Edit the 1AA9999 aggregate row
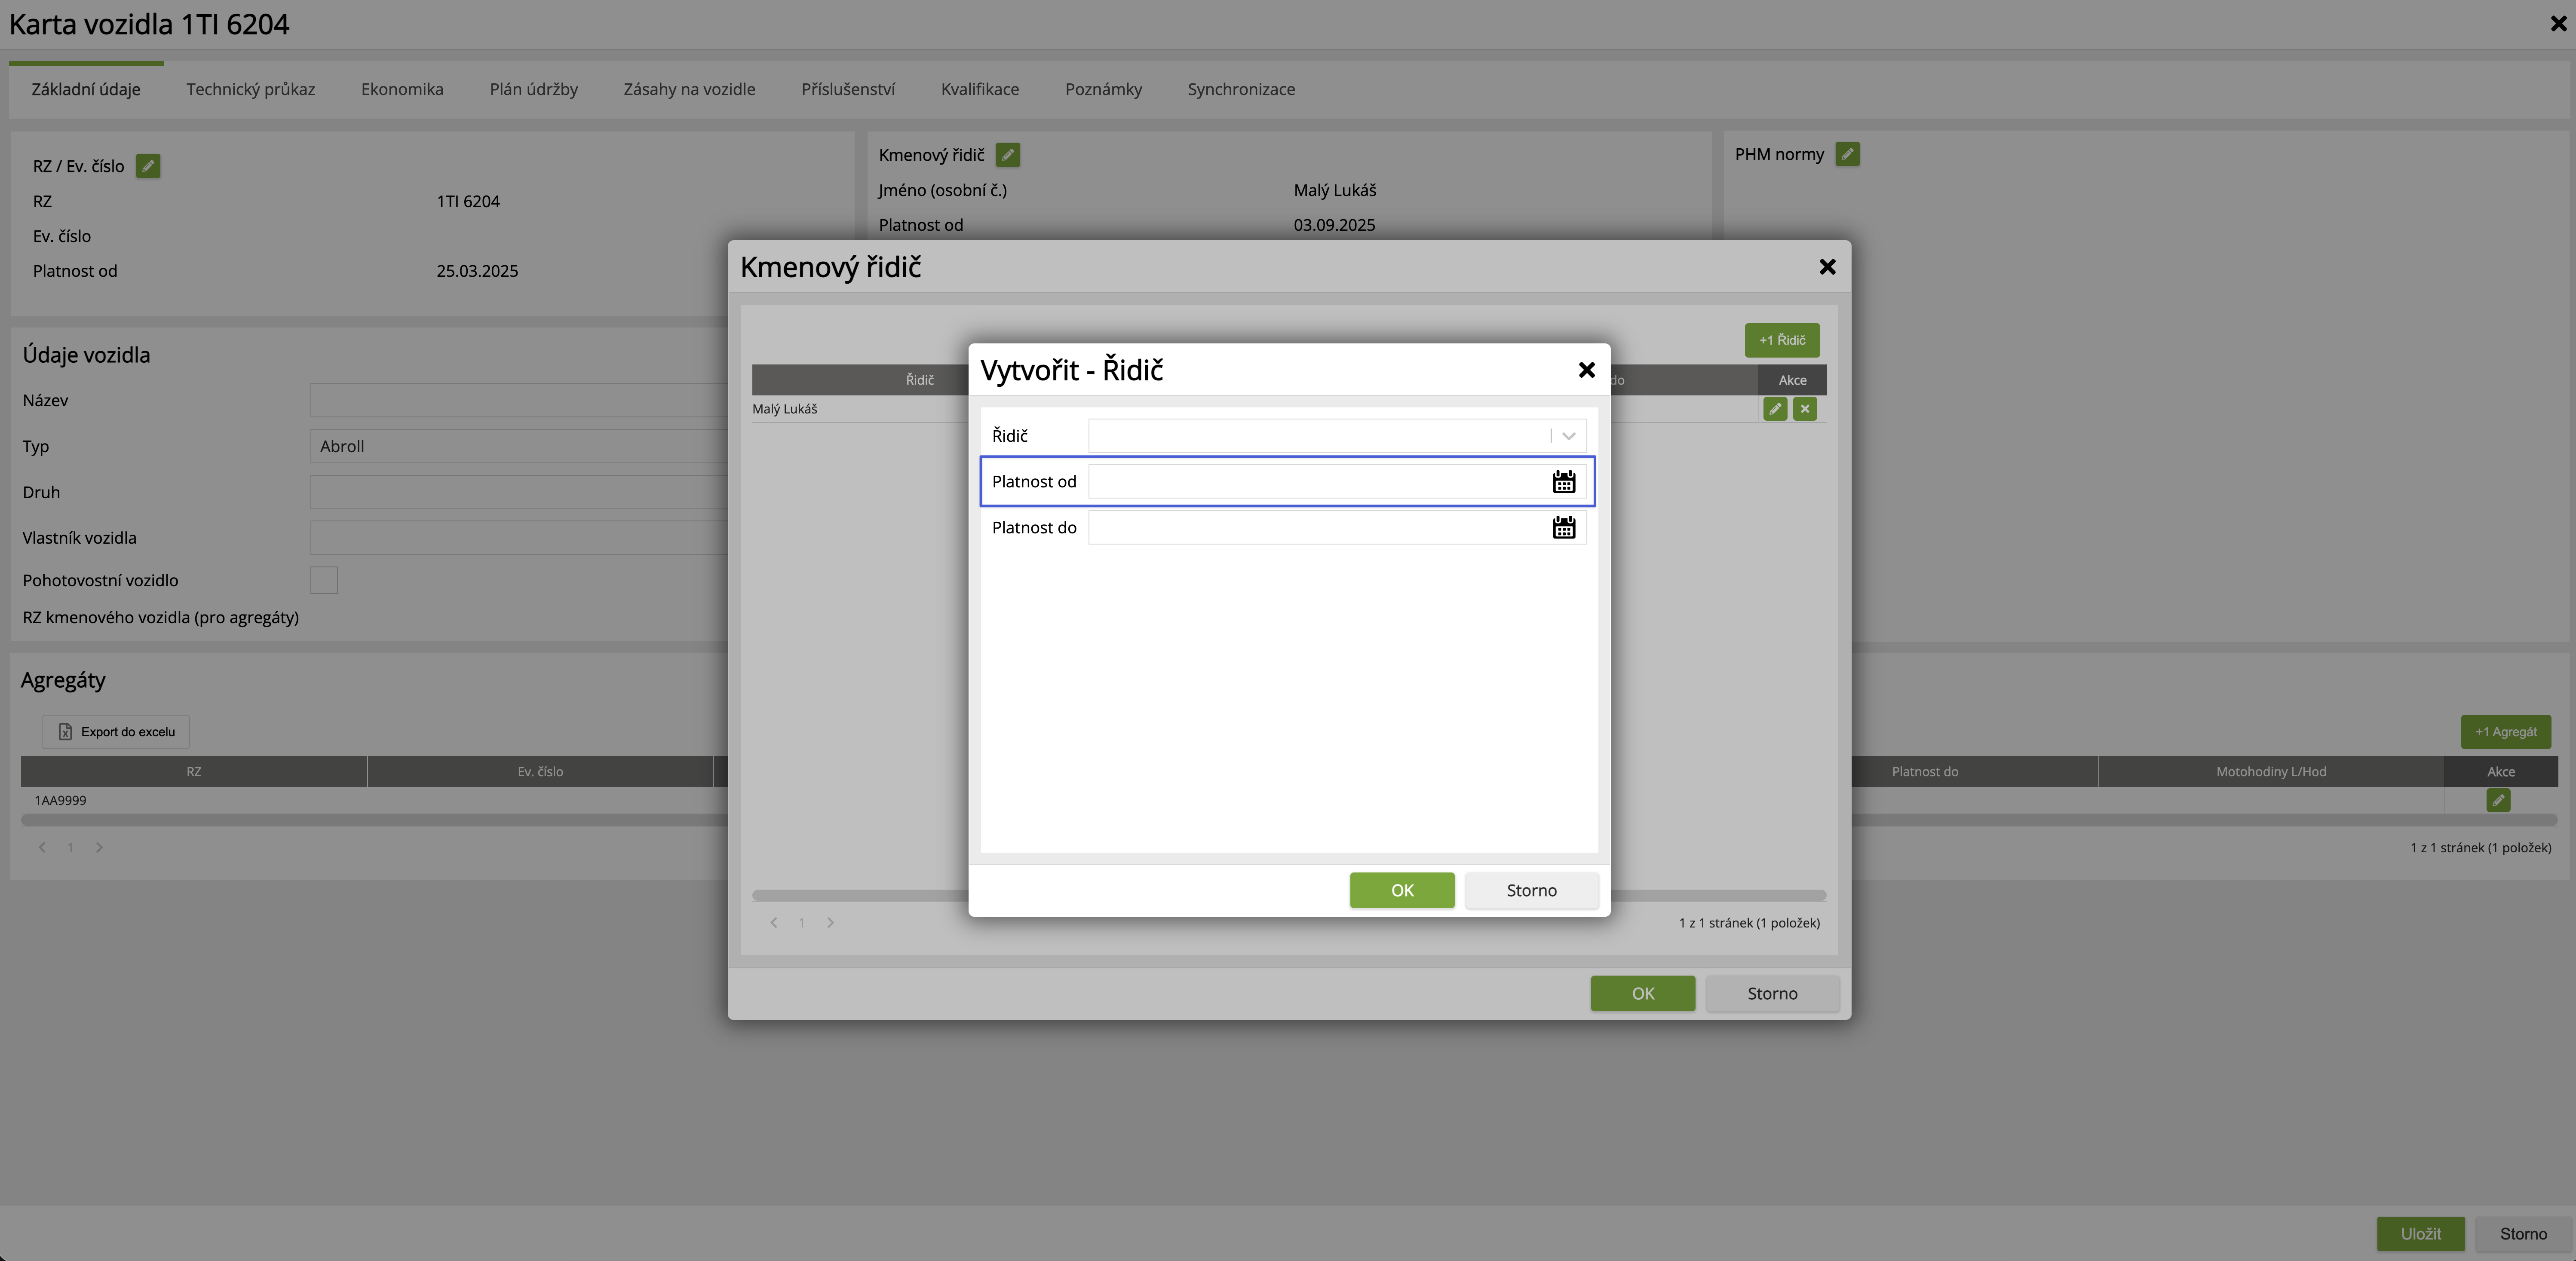The image size is (2576, 1261). (x=2498, y=800)
